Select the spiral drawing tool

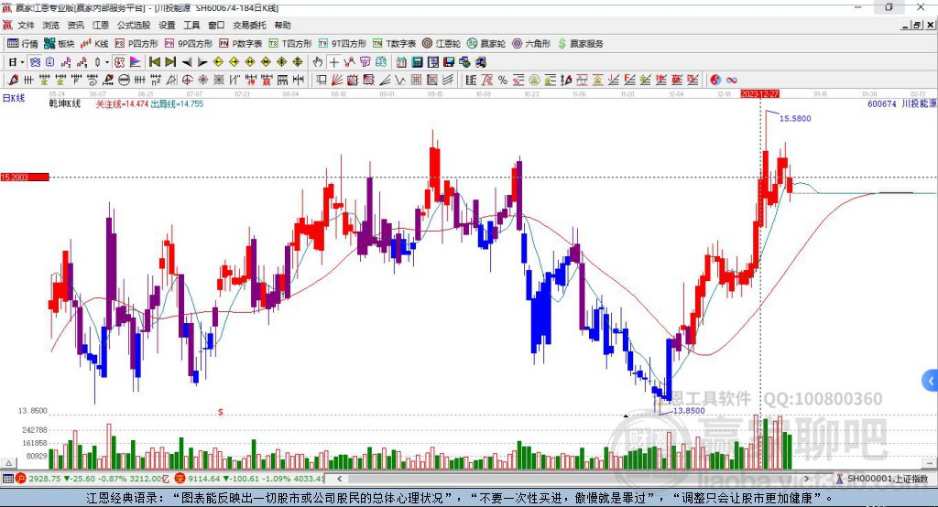93,81
